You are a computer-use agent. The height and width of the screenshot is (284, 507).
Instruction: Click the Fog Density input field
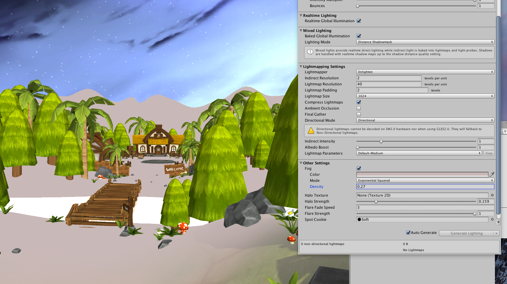425,187
